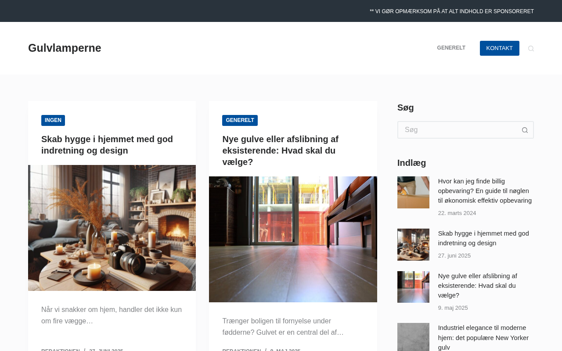Go to Gulvlamperne home page
562x351 pixels.
[65, 48]
